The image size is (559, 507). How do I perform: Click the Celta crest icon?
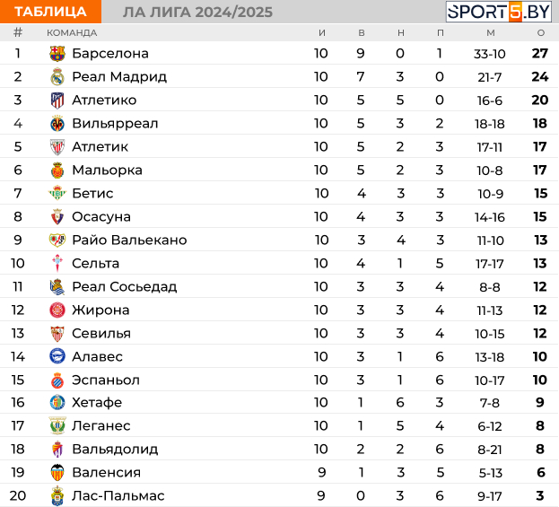point(57,263)
